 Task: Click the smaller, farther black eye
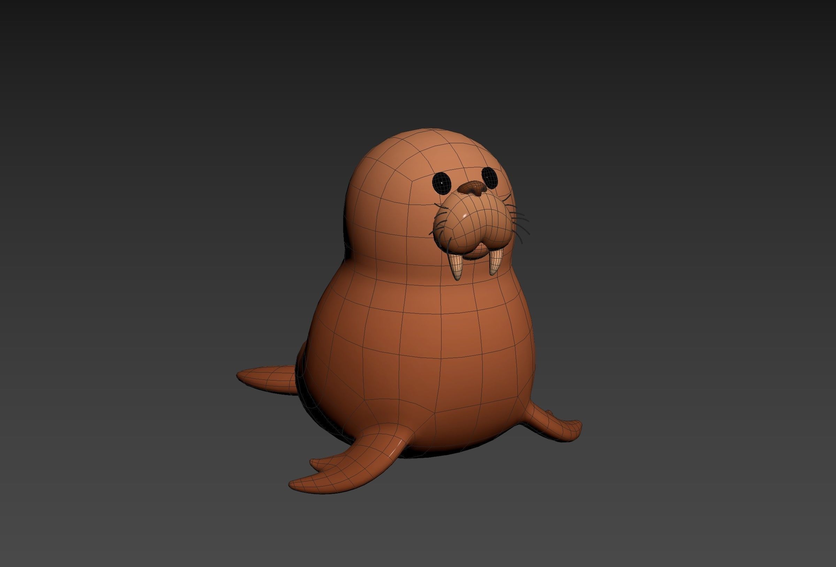tap(490, 177)
